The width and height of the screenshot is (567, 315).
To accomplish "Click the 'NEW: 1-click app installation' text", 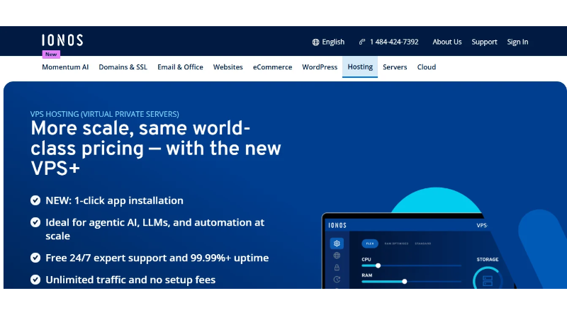I will pyautogui.click(x=114, y=200).
